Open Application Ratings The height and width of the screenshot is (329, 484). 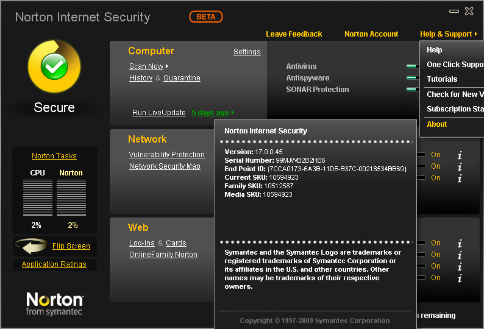pos(54,264)
